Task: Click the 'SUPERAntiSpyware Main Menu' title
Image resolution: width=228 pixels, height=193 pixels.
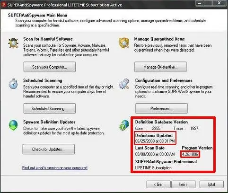Action: click(37, 15)
